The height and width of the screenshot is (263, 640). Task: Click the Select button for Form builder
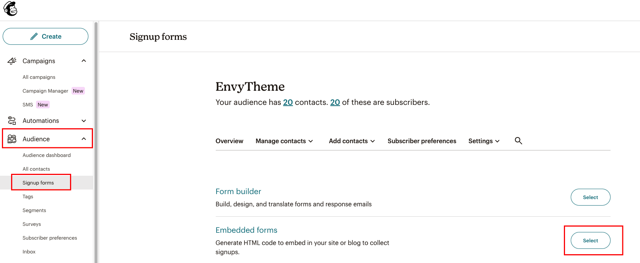point(590,197)
